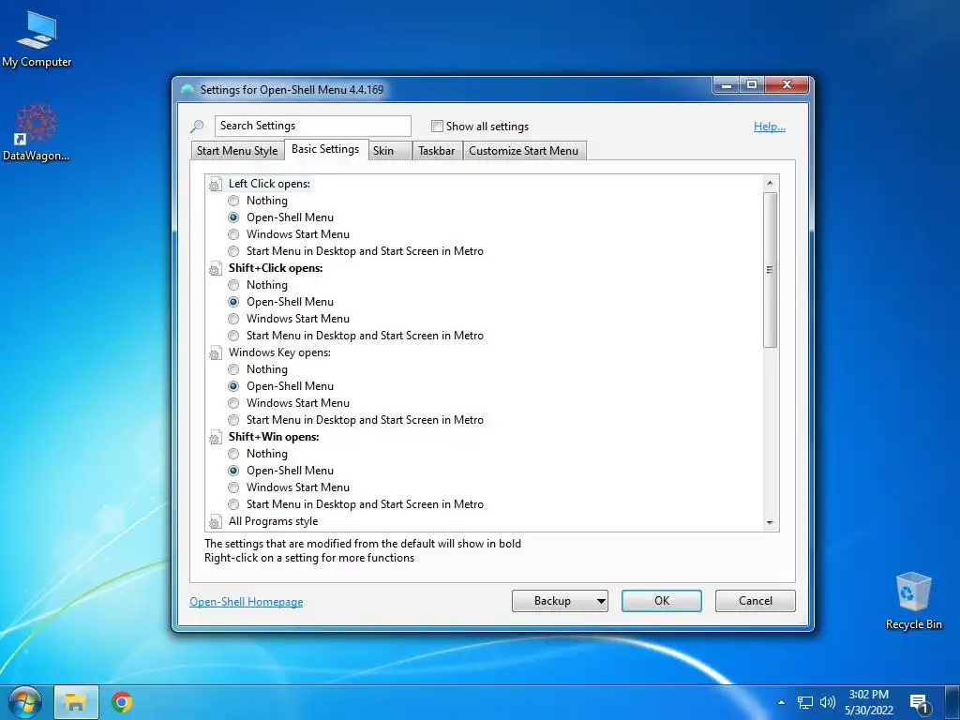Screen dimensions: 960x720
Task: Visit the Open-Shell Homepage link
Action: pos(247,602)
